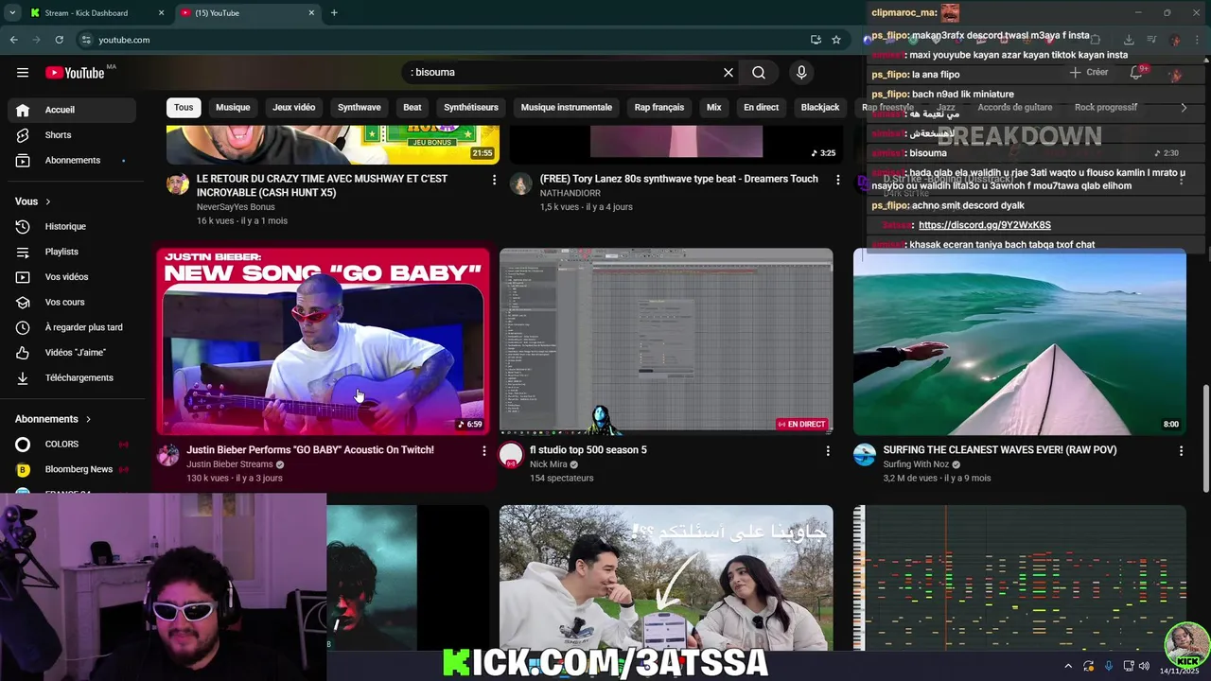This screenshot has height=681, width=1211.
Task: Expand the Abonnements section heading
Action: pyautogui.click(x=53, y=419)
